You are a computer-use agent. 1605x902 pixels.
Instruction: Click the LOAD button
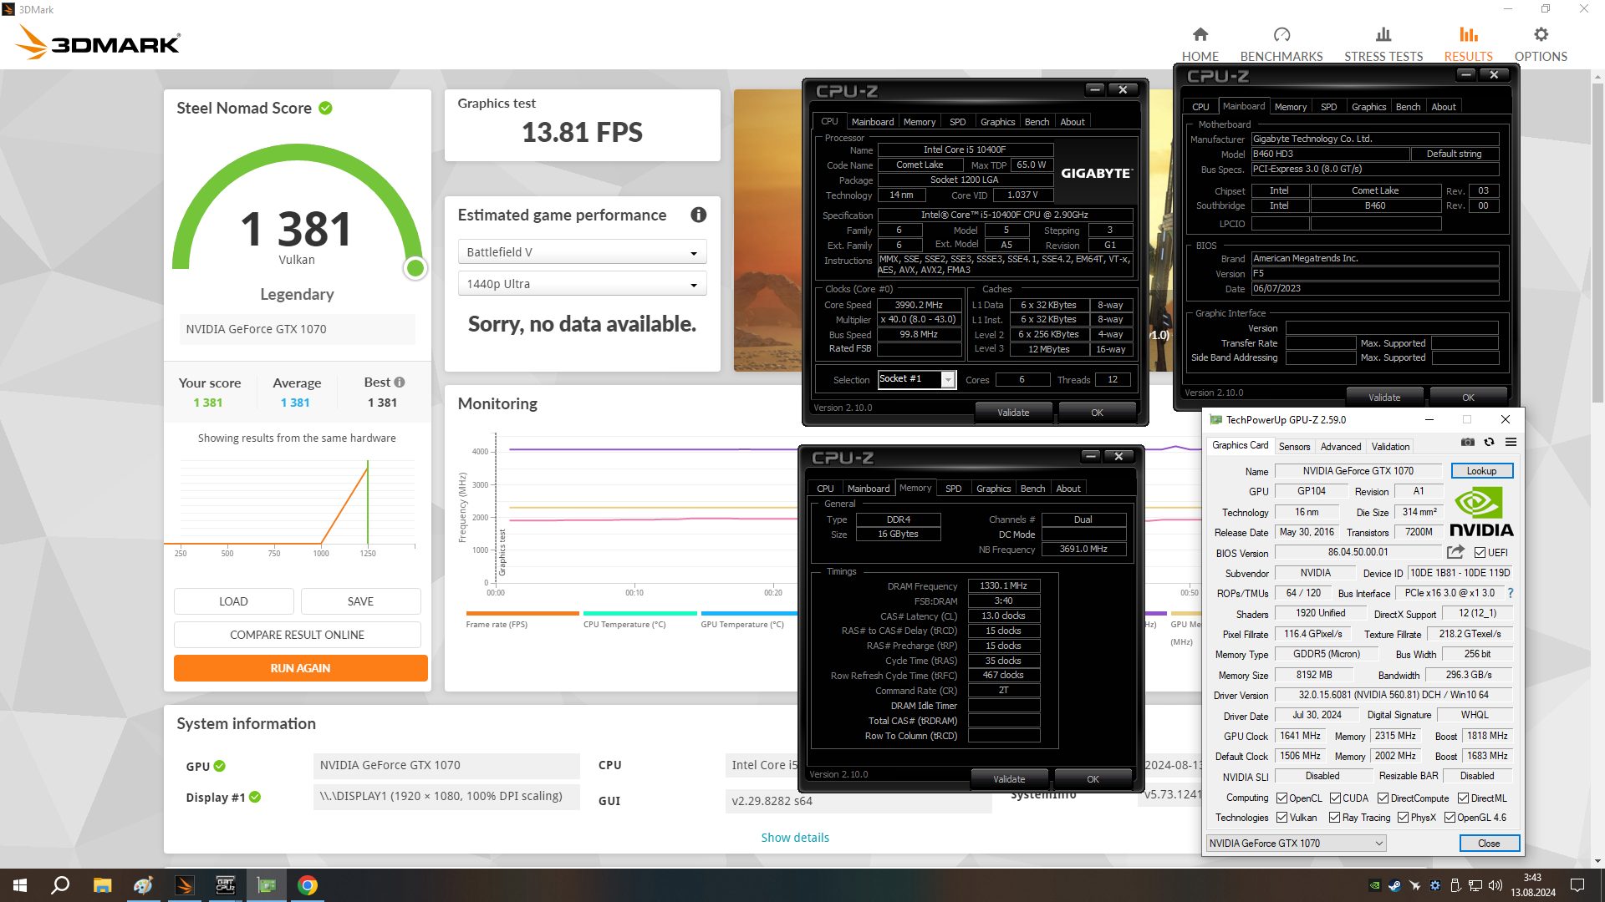point(233,601)
